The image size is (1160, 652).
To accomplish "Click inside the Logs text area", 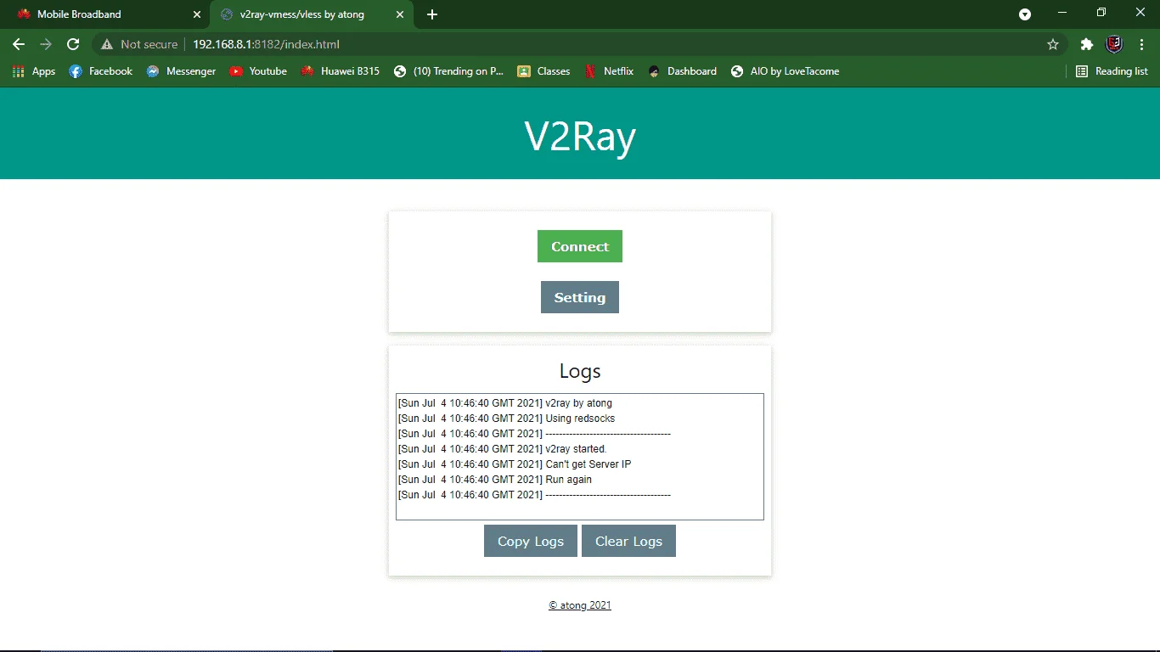I will (x=580, y=457).
